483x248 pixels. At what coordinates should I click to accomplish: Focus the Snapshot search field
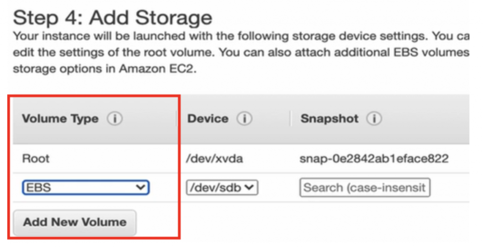365,188
